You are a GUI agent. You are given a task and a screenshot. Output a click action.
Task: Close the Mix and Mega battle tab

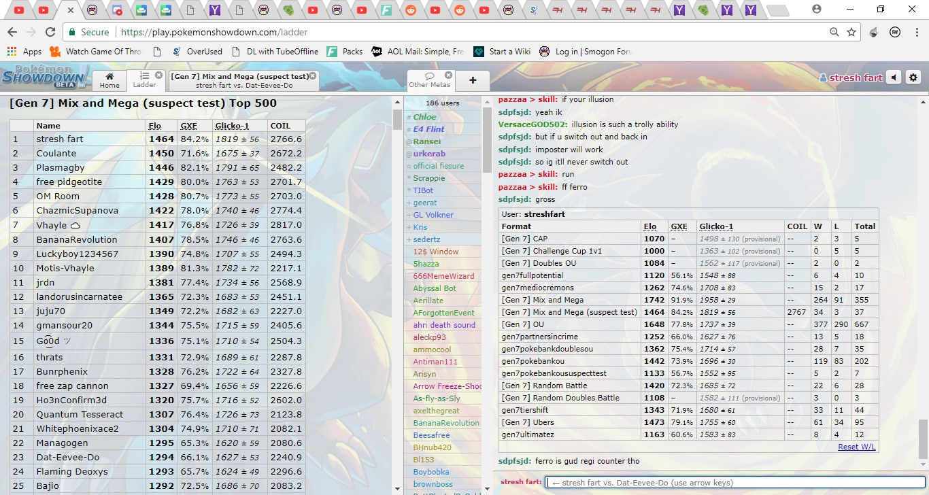pos(312,76)
